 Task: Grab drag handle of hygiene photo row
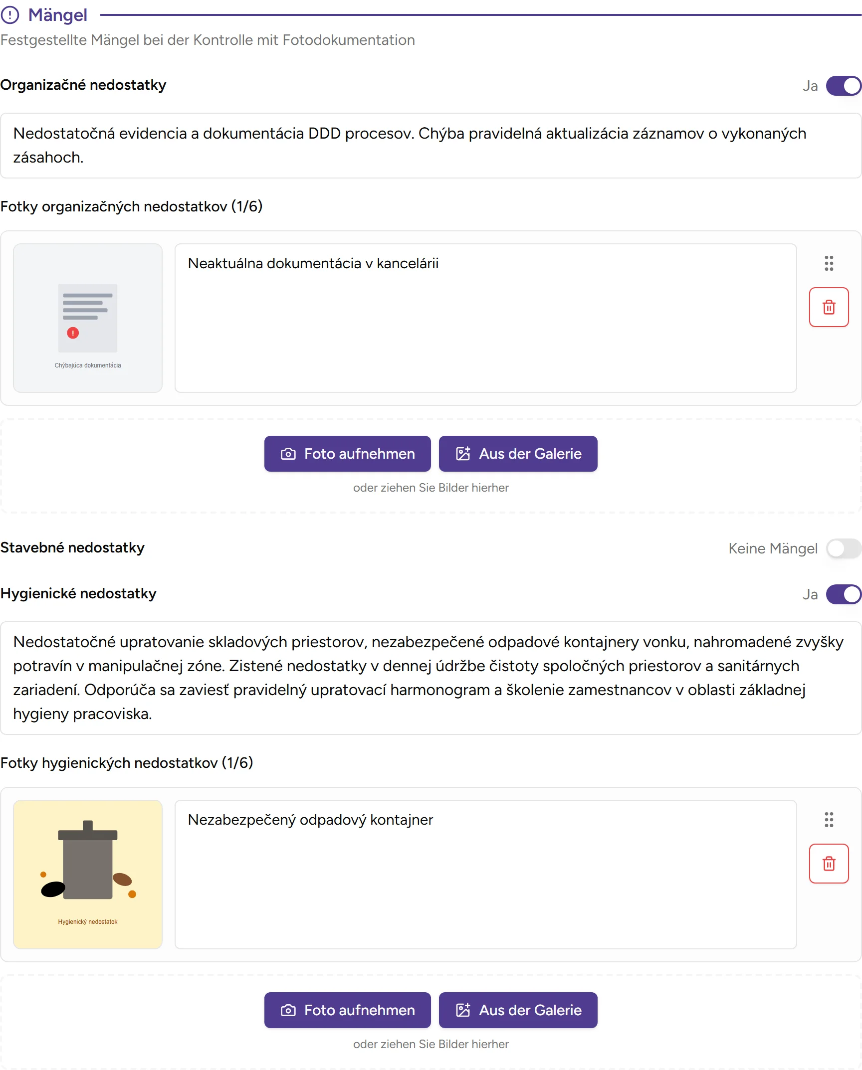pos(829,820)
